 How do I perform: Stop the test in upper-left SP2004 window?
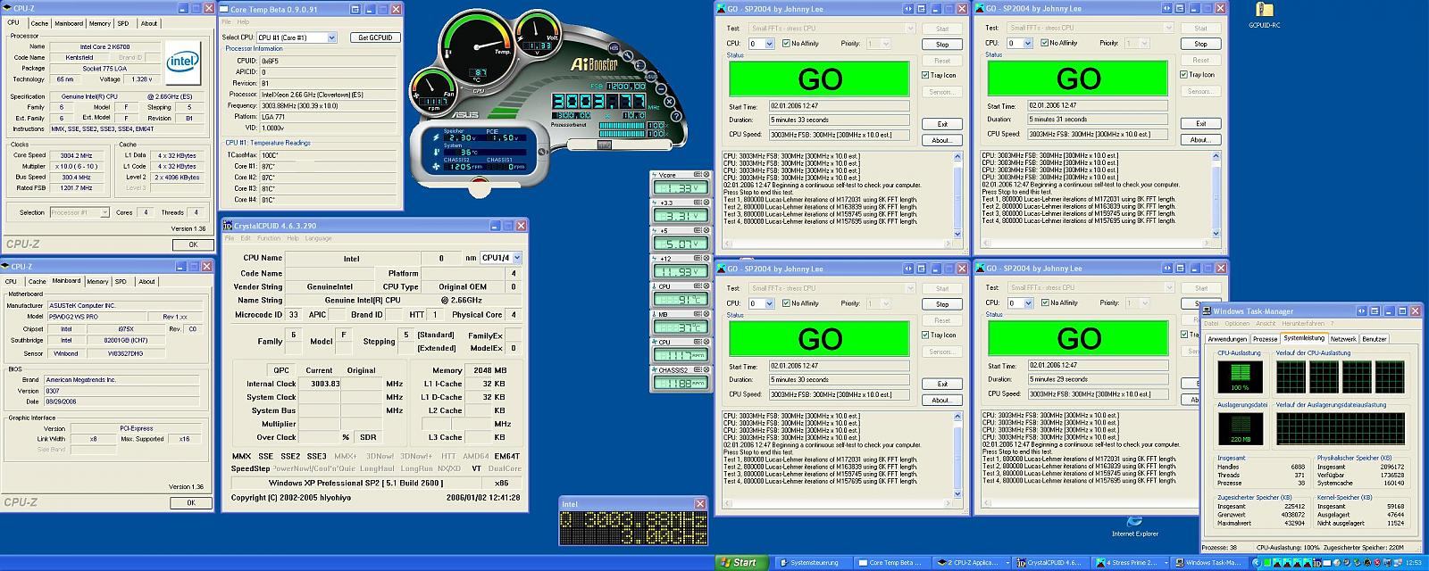[942, 45]
